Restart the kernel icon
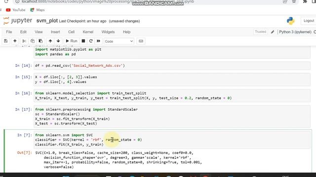 tap(91, 41)
